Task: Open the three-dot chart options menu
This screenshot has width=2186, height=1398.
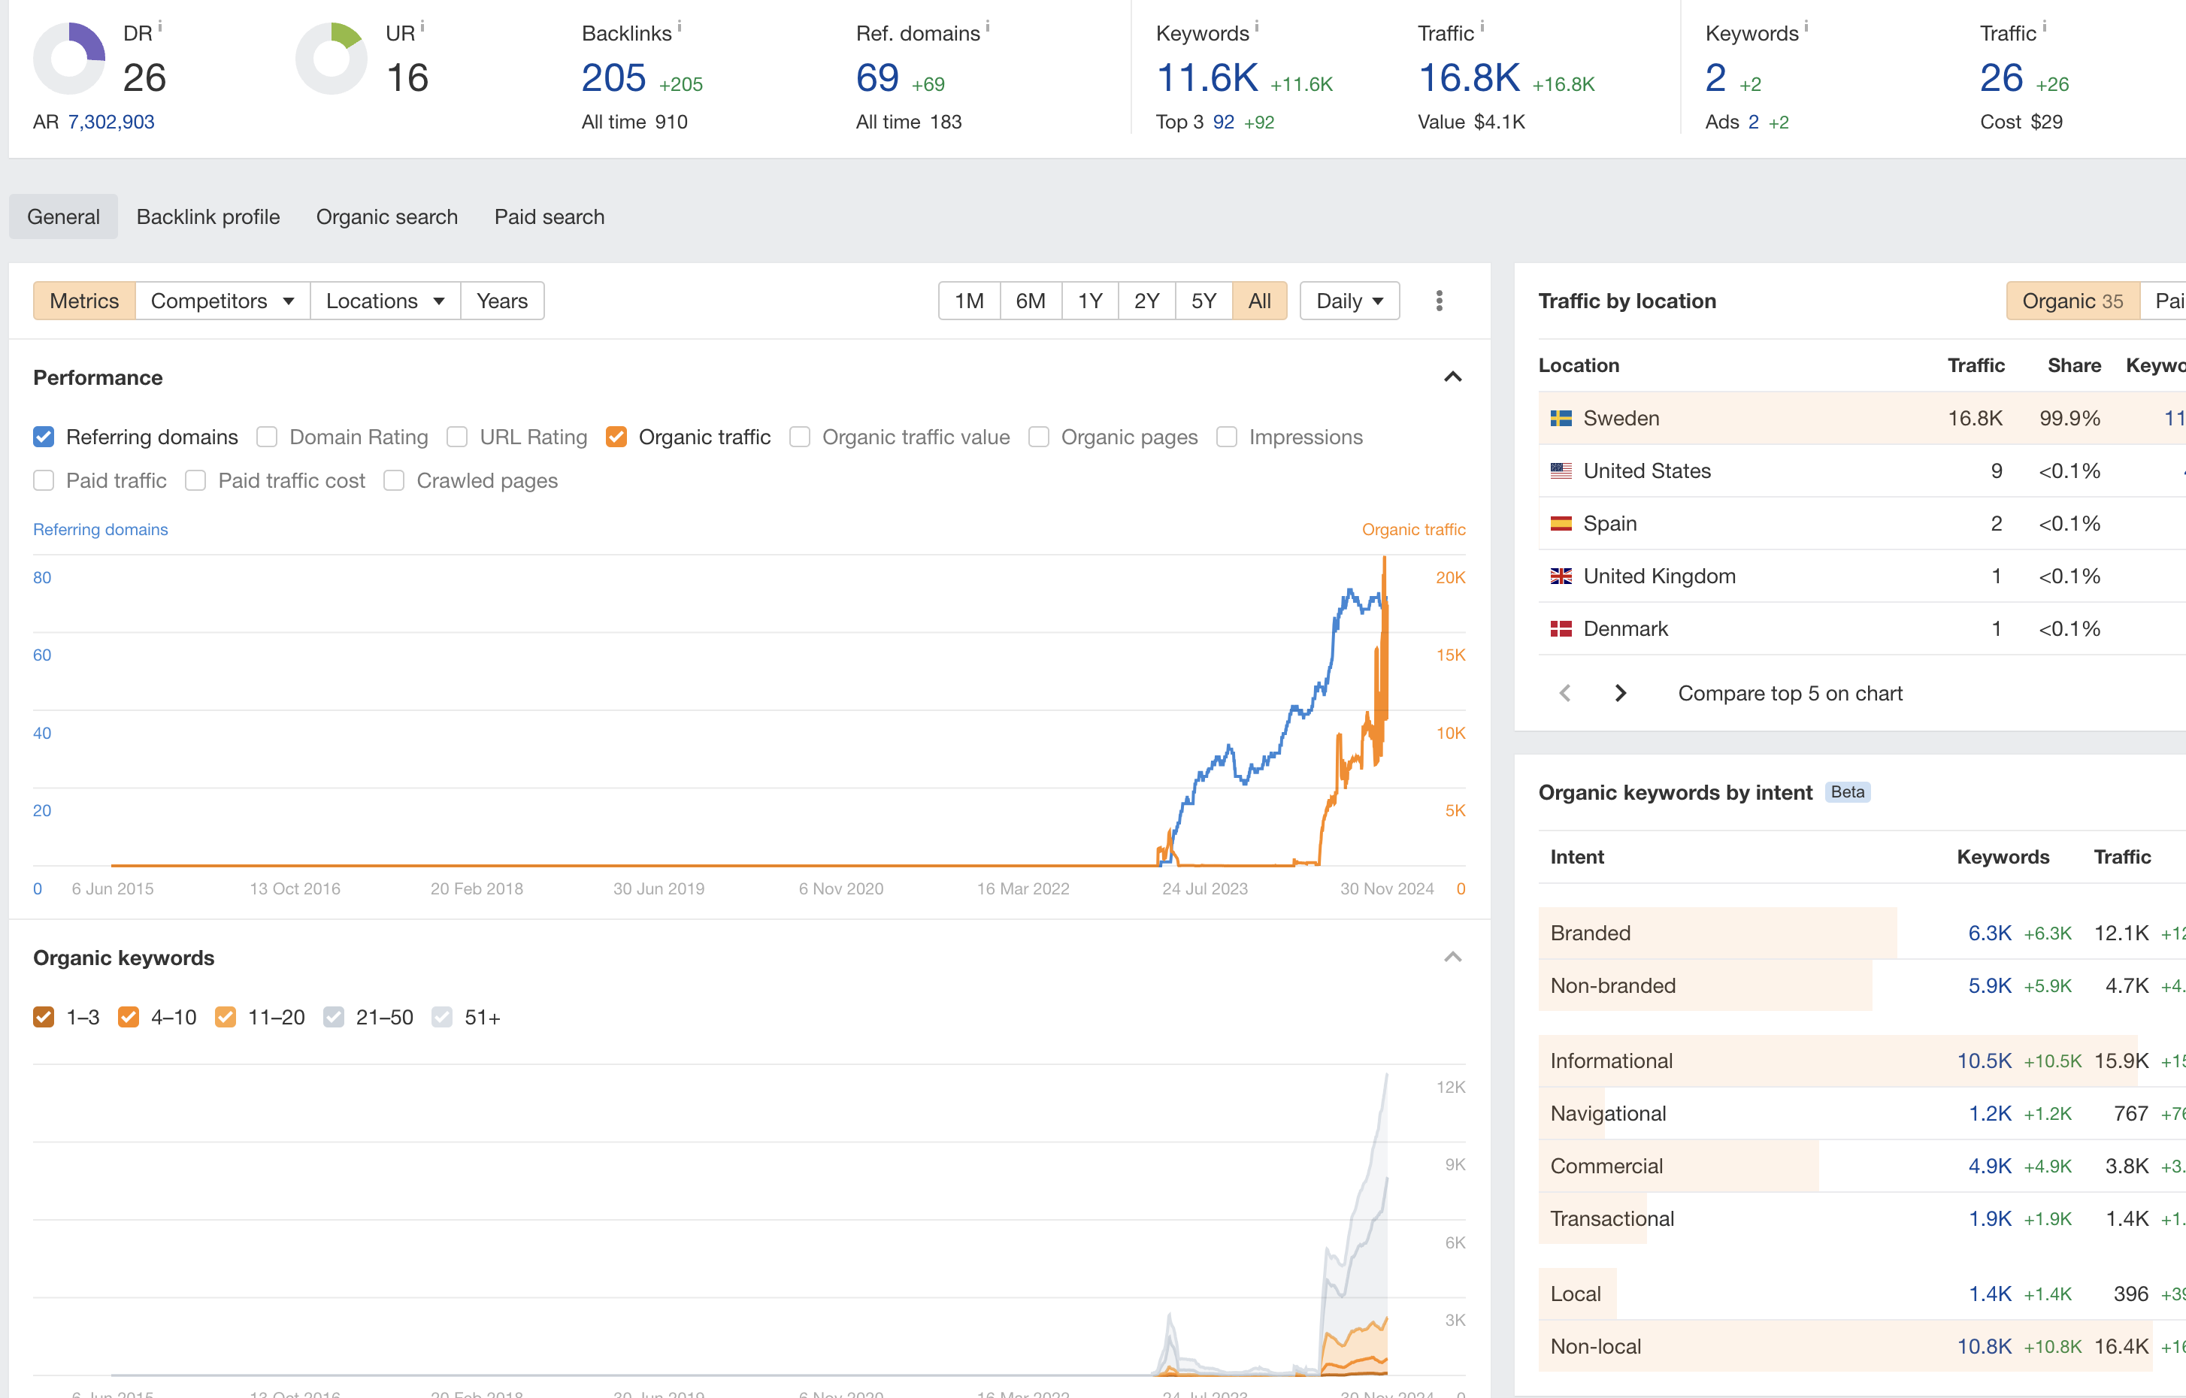Action: (1439, 301)
